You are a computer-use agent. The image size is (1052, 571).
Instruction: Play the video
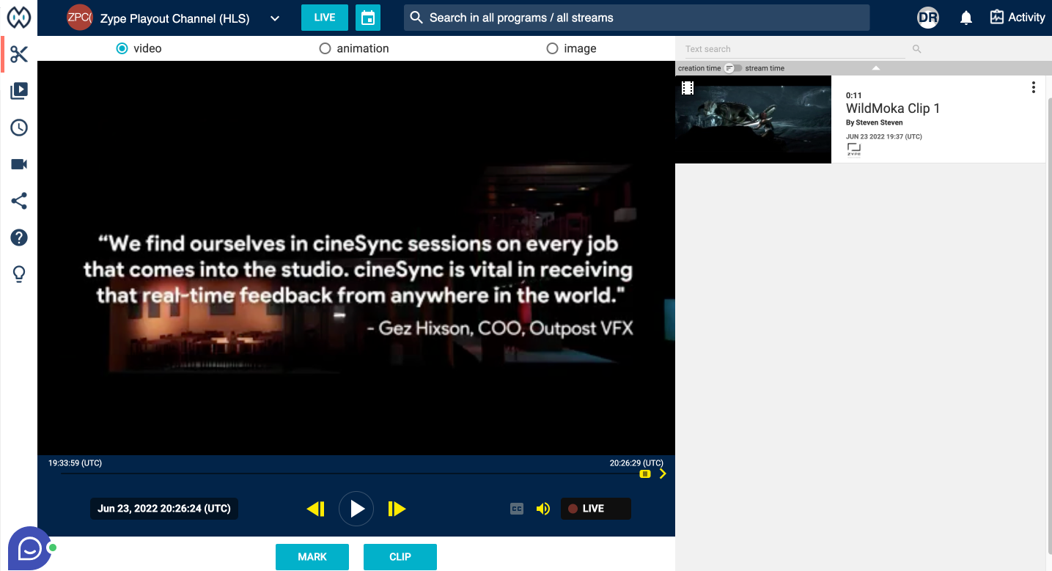[356, 509]
